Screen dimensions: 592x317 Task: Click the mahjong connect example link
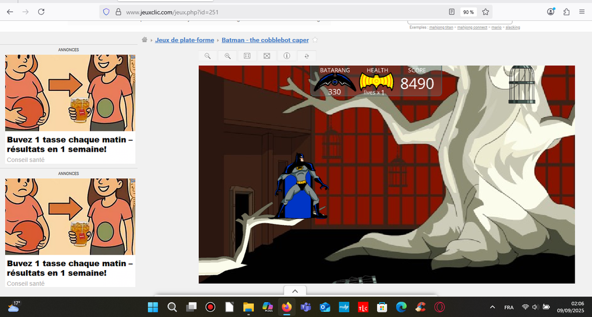(x=472, y=27)
